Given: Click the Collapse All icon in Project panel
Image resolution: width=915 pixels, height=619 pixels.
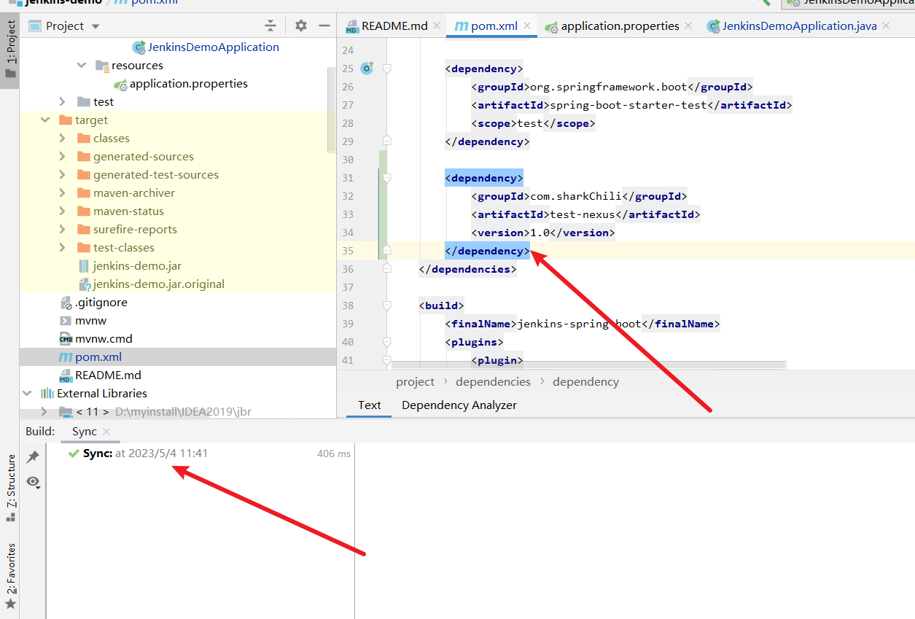Looking at the screenshot, I should [x=270, y=26].
